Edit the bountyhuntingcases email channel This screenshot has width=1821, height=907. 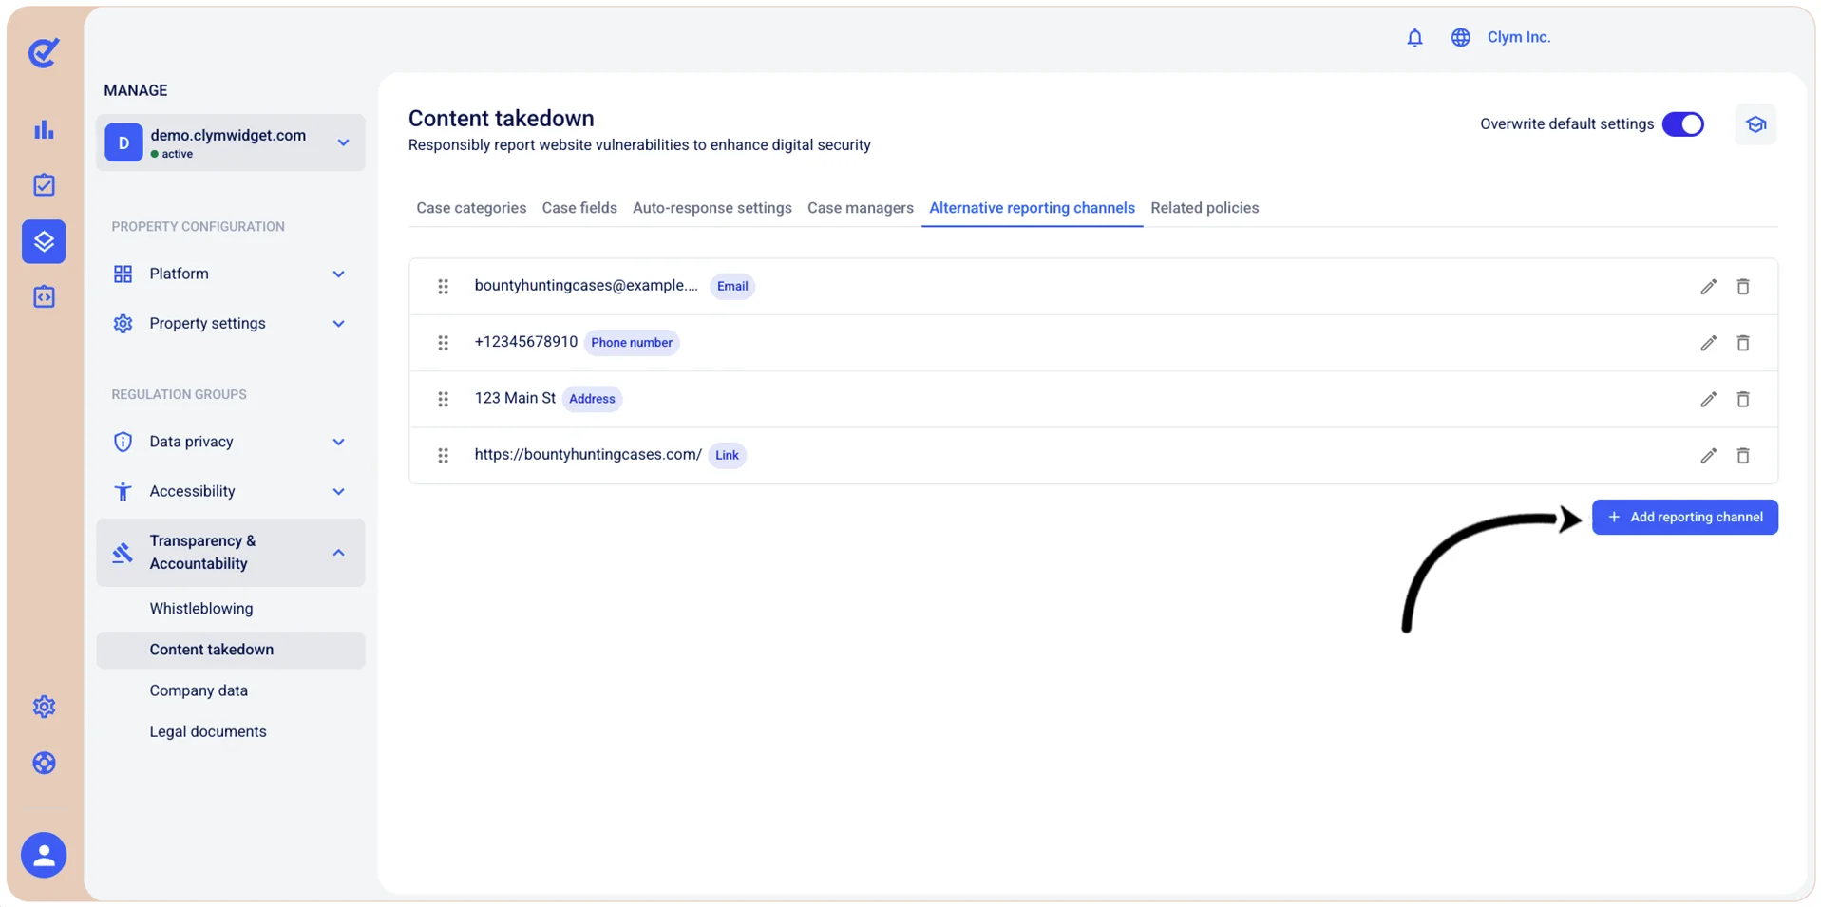[1708, 287]
